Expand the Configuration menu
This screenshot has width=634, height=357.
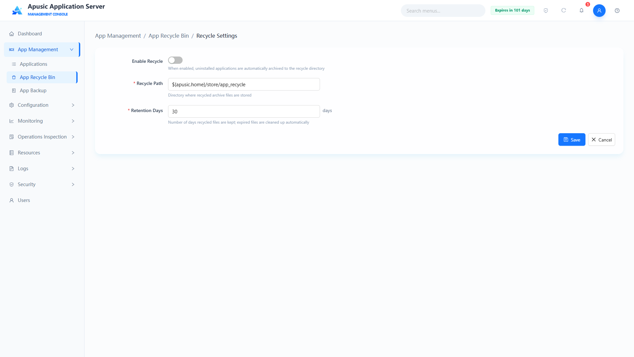point(42,105)
